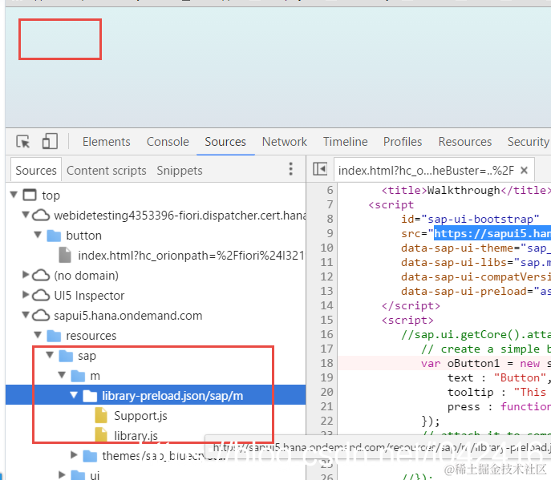The height and width of the screenshot is (480, 551).
Task: Close the index.html editor tab
Action: tap(524, 171)
